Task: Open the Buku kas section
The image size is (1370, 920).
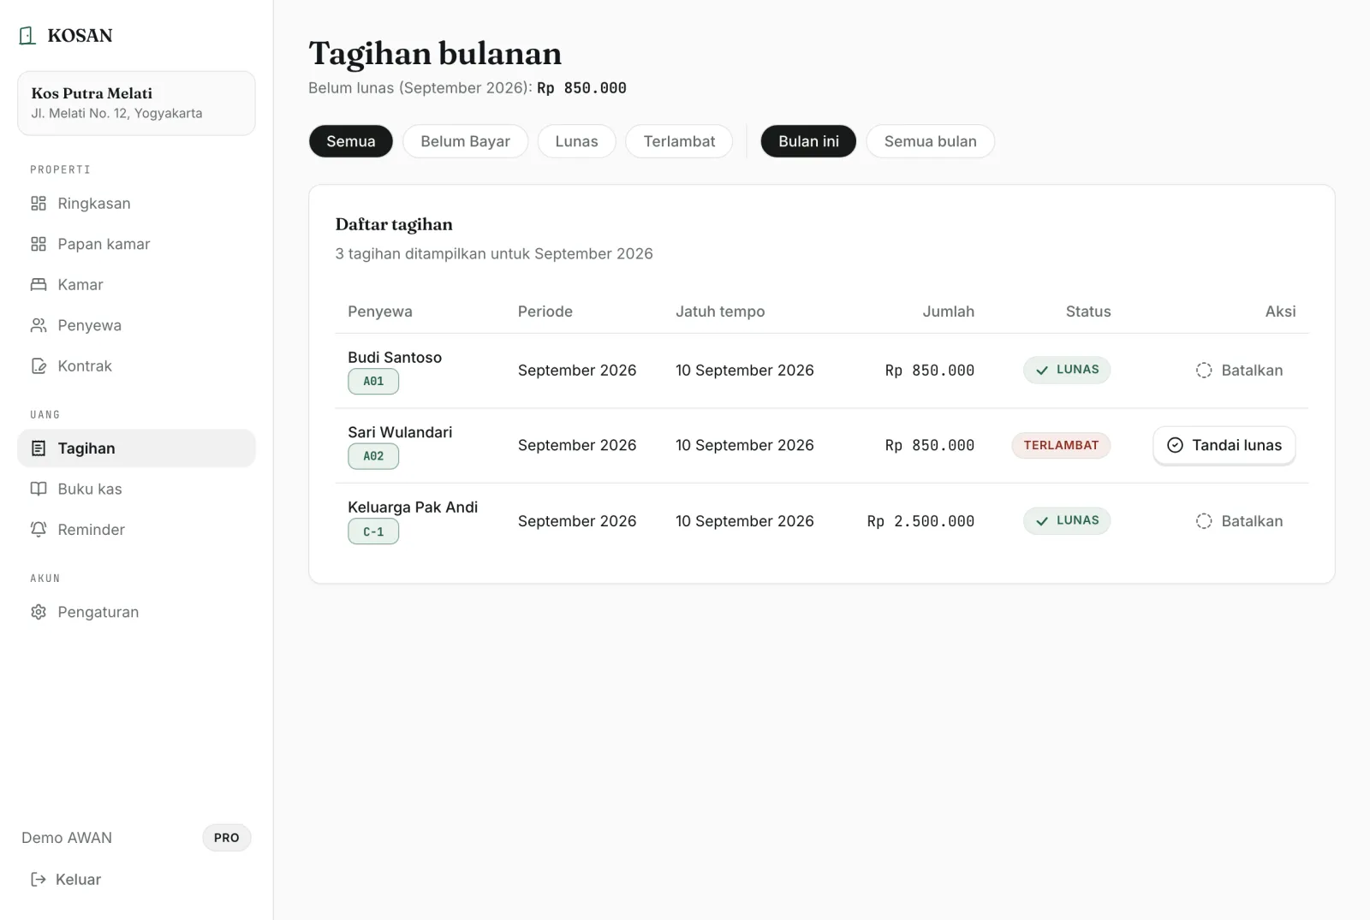Action: pyautogui.click(x=136, y=489)
